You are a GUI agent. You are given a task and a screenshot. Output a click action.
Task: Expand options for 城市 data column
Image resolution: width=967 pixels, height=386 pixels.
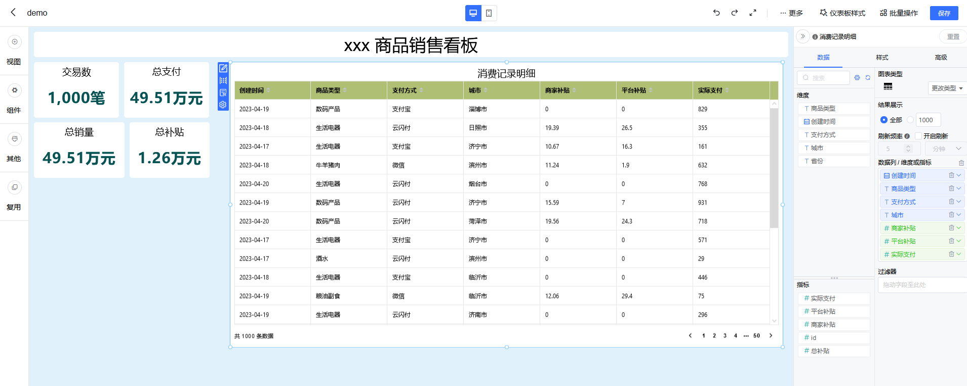click(959, 215)
